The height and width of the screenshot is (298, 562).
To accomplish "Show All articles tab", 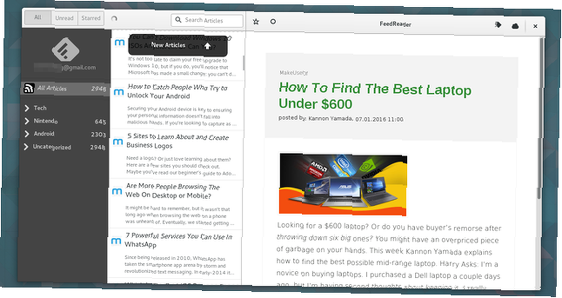I will (38, 17).
